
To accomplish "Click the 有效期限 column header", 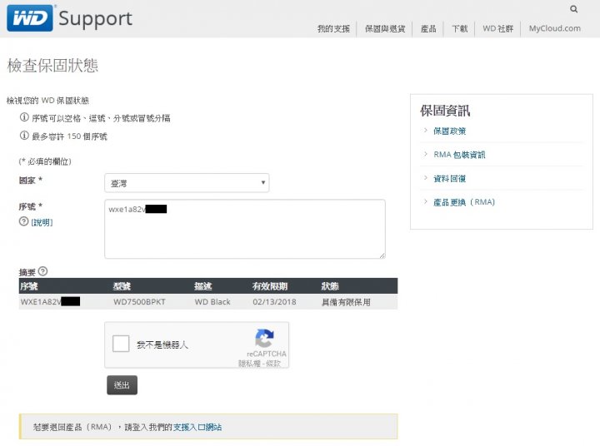I will click(x=270, y=286).
